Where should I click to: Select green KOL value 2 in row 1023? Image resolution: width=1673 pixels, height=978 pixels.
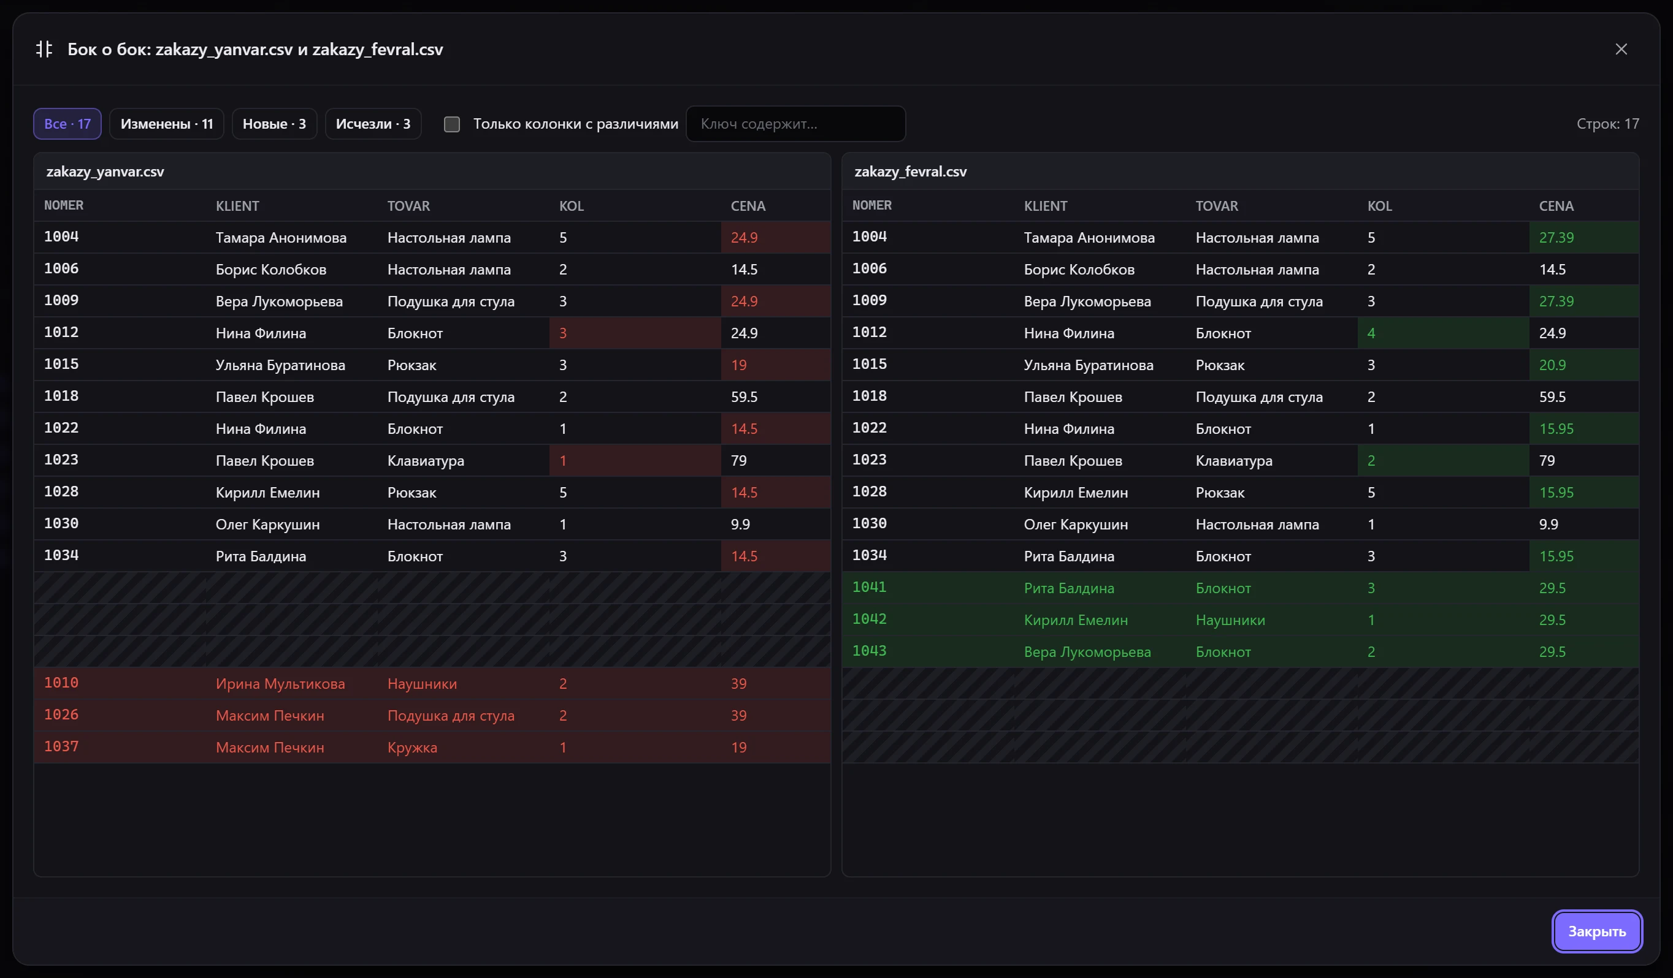pos(1442,460)
